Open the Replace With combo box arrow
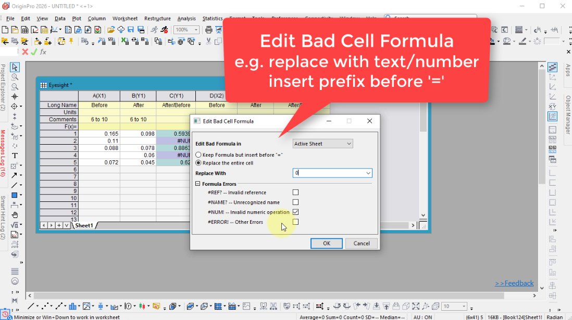Image resolution: width=572 pixels, height=320 pixels. coord(368,173)
